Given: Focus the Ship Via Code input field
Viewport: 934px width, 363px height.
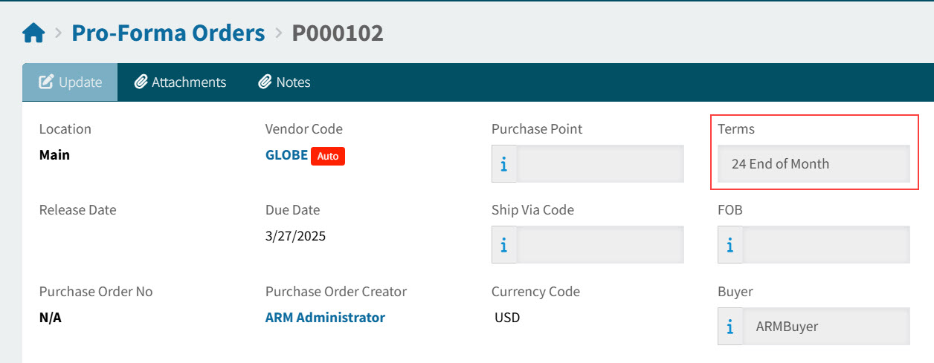Looking at the screenshot, I should [x=600, y=245].
